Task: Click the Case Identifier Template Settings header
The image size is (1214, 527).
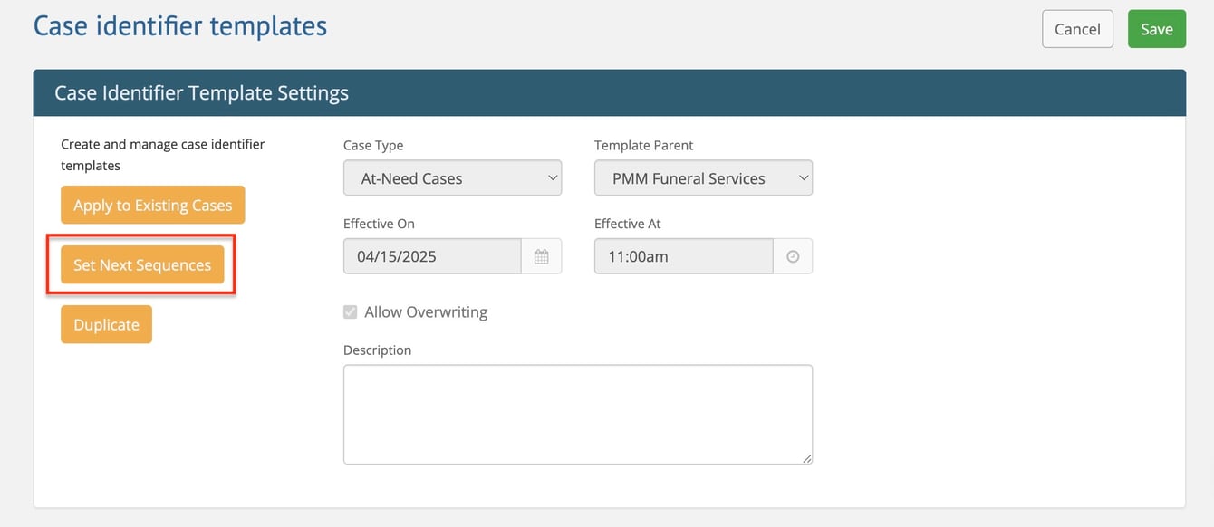Action: pos(201,93)
